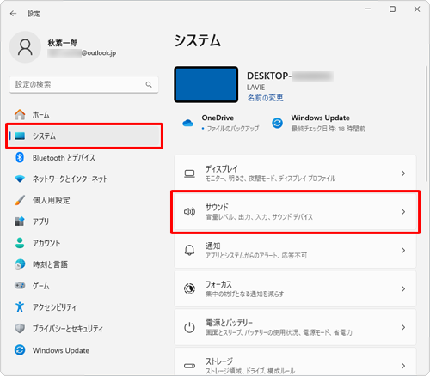Minimize the 設定 window
The width and height of the screenshot is (430, 376).
(368, 9)
